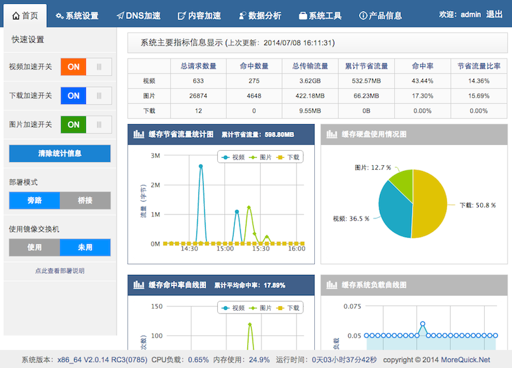Click the 15.69% savings ratio cell
The width and height of the screenshot is (512, 368).
pyautogui.click(x=479, y=96)
